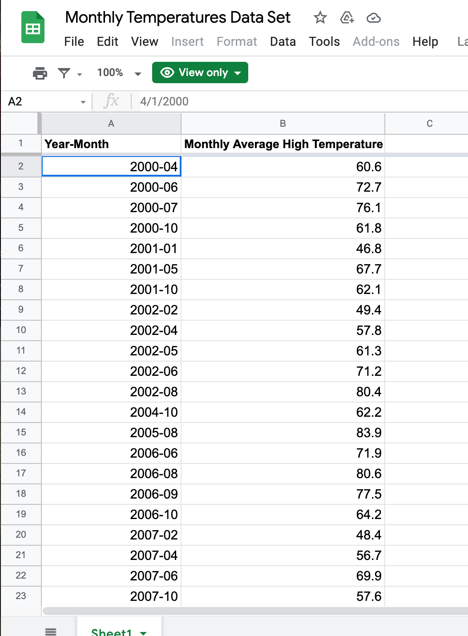Open the Tools menu
Screen dimensions: 468x636
coord(324,41)
